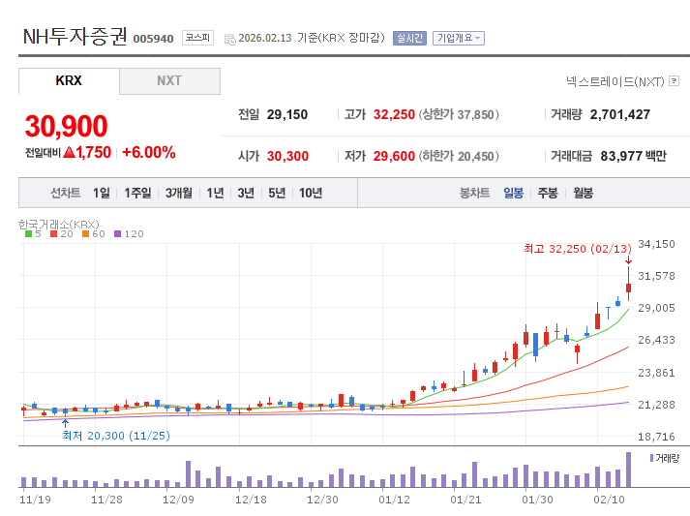Viewport: 690px width, 516px height.
Task: Open the NXT help question-mark icon
Action: coord(674,81)
